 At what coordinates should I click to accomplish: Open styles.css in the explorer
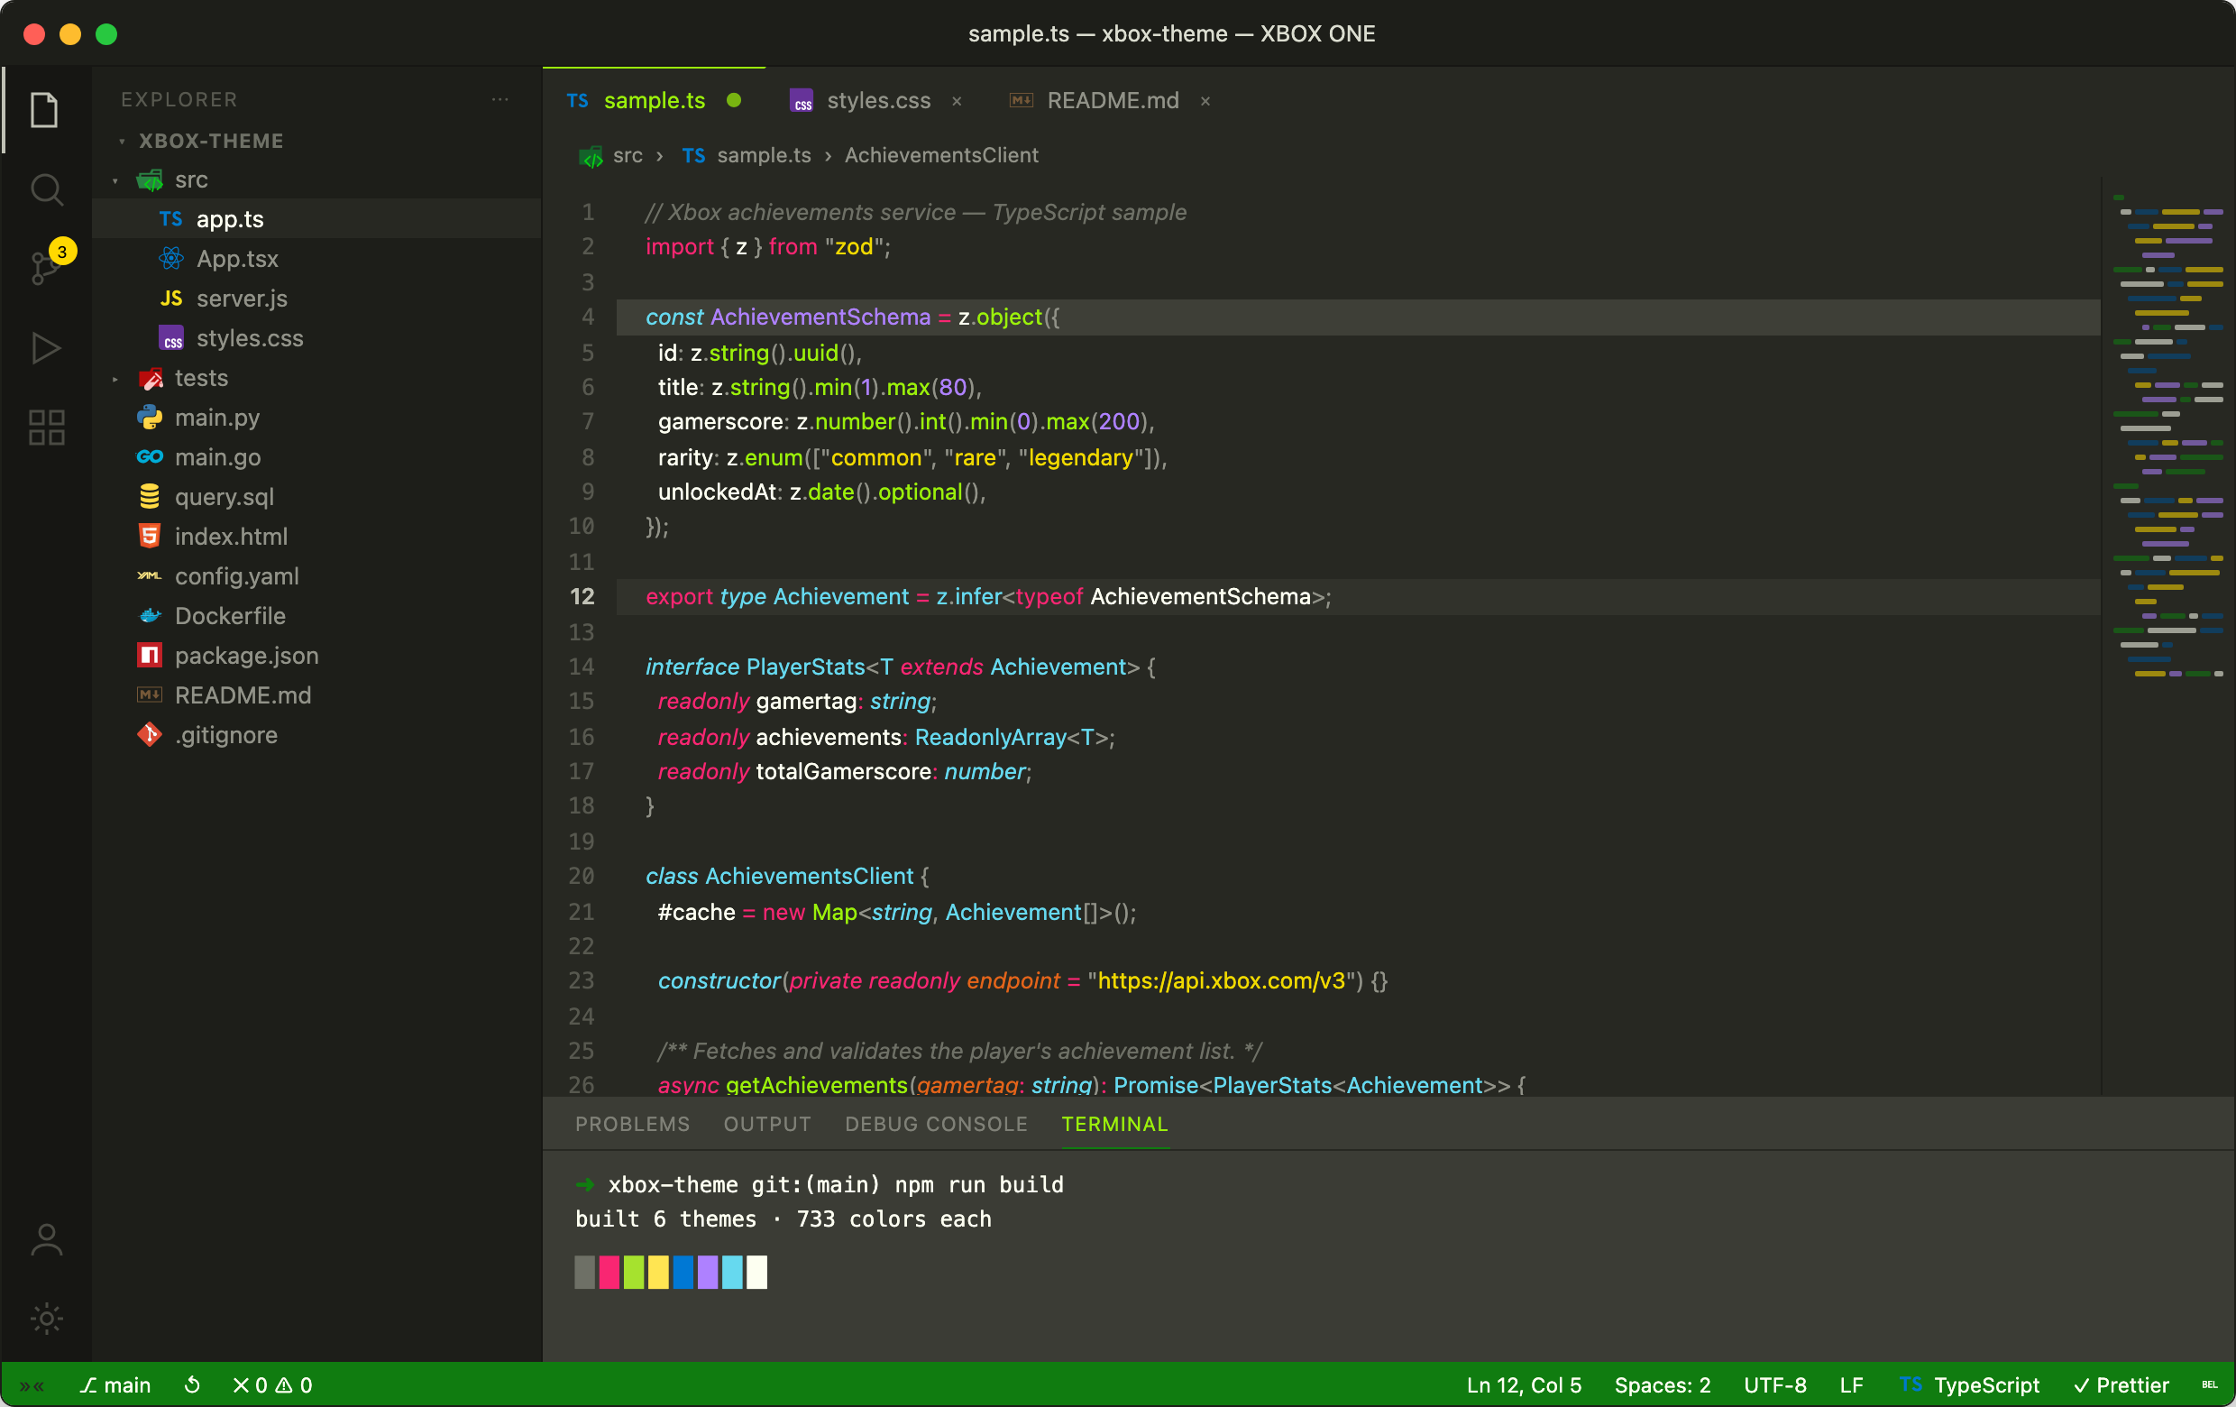[249, 338]
